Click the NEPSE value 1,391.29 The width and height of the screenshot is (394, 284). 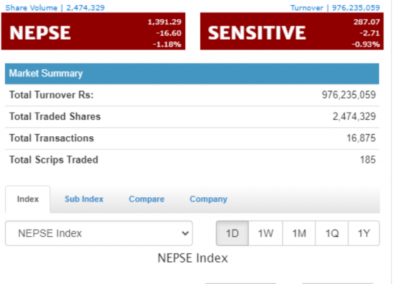165,22
